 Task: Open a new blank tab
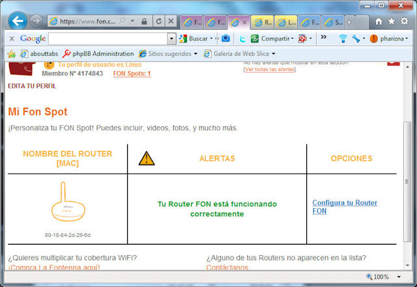point(362,22)
